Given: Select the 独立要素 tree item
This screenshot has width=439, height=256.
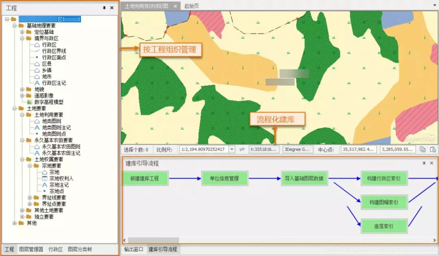Looking at the screenshot, I should pos(44,217).
